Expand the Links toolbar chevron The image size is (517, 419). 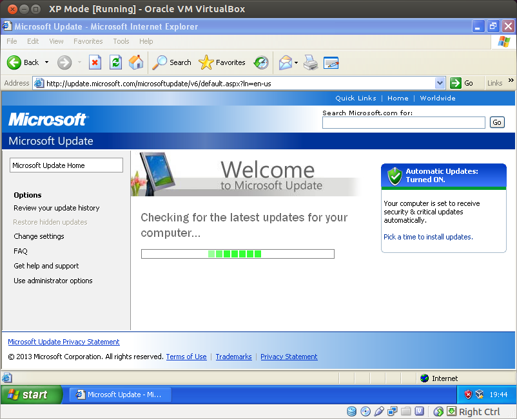point(511,80)
